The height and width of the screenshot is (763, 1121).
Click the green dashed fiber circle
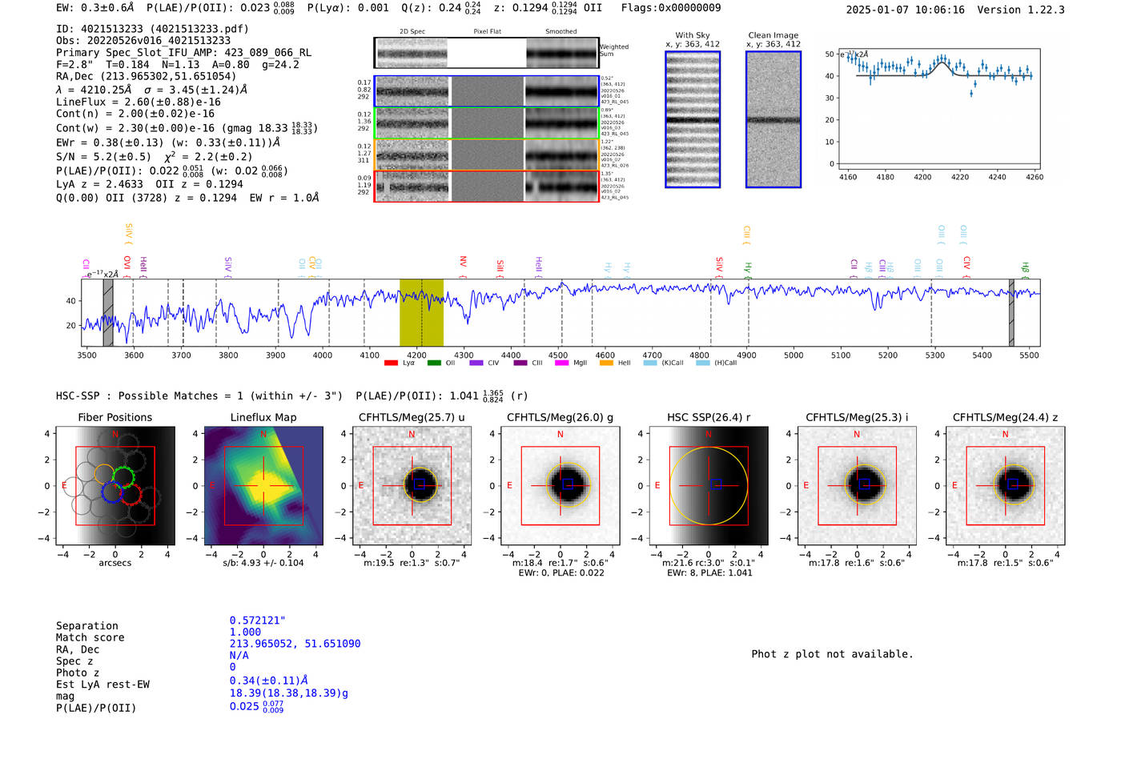click(x=123, y=477)
